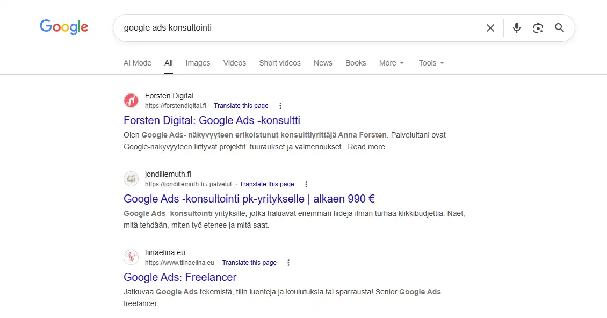This screenshot has width=607, height=318.
Task: Click the Read more link
Action: pos(366,147)
